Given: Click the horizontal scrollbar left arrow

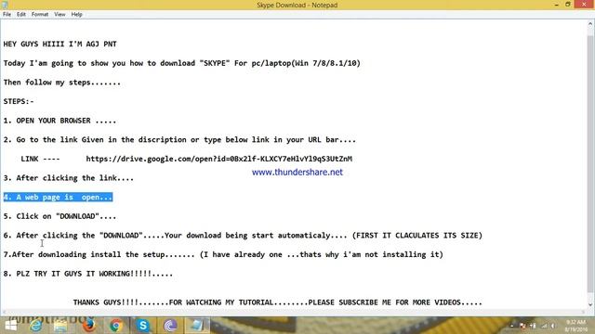Looking at the screenshot, I should [x=4, y=312].
